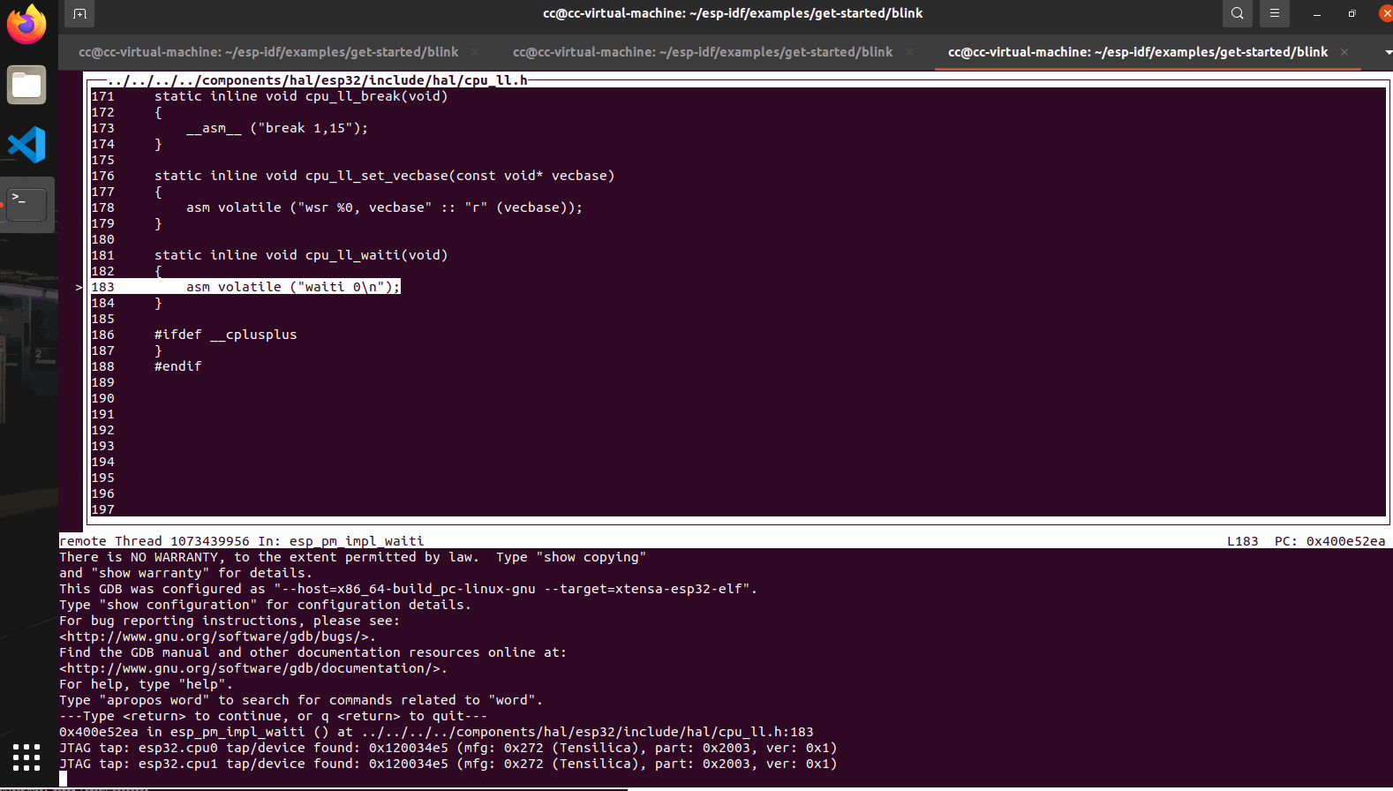
Task: Click the cpu_ll_waiti function declaration
Action: [x=301, y=255]
